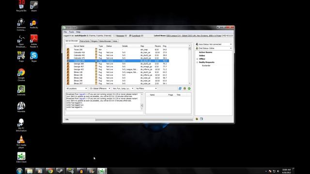Switch to the Demo Browser tab
The height and width of the screenshot is (174, 310).
coord(105,41)
